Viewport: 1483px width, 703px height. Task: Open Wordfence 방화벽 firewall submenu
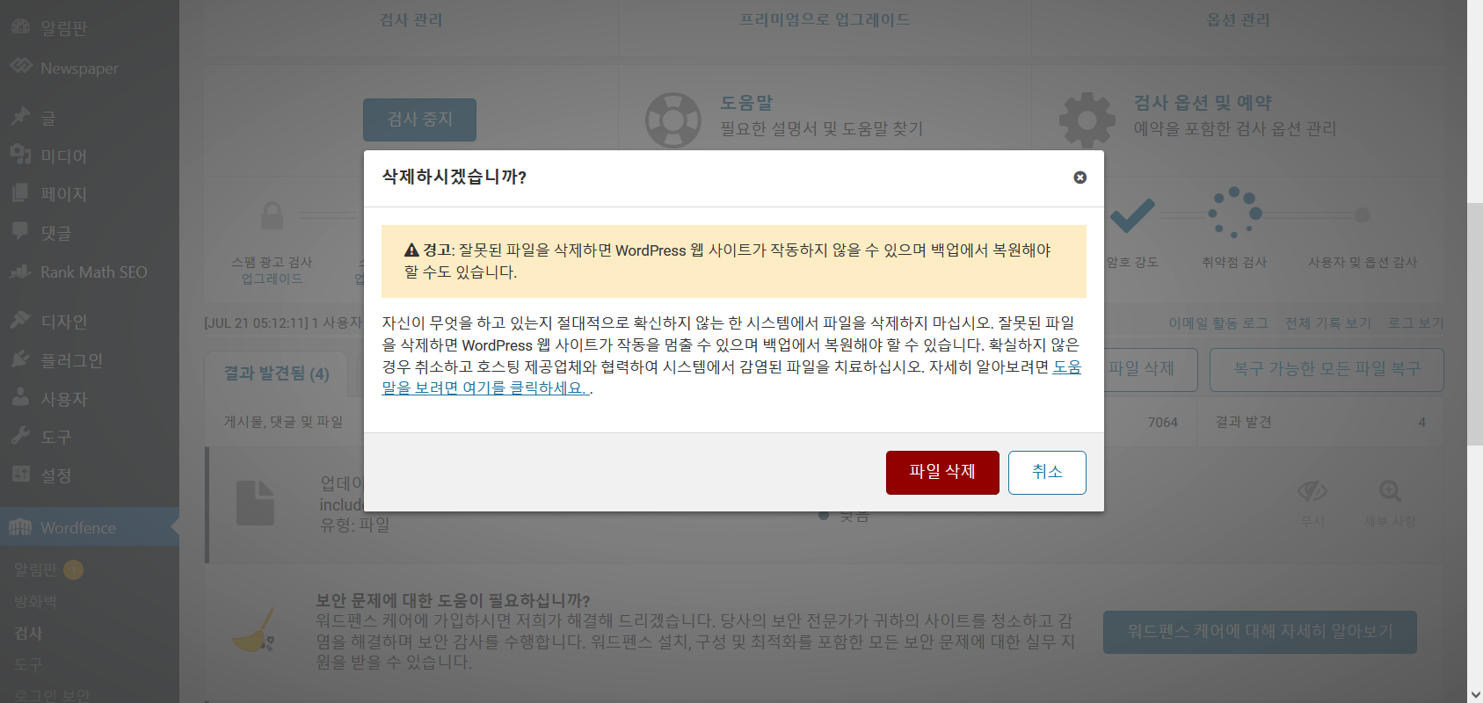click(35, 602)
